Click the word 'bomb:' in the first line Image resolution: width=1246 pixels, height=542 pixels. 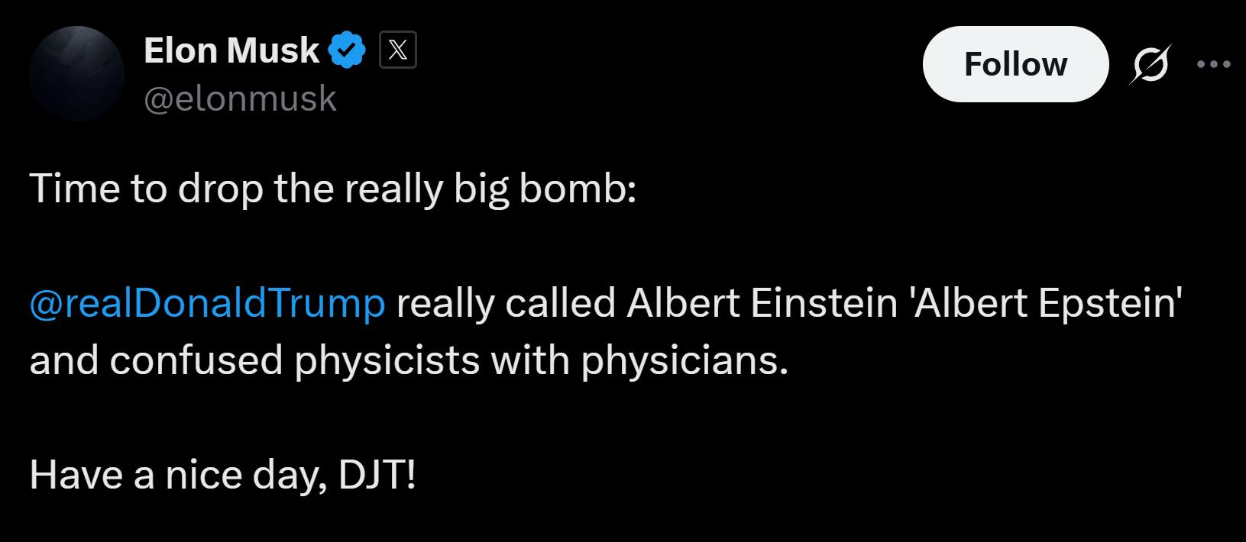tap(578, 189)
